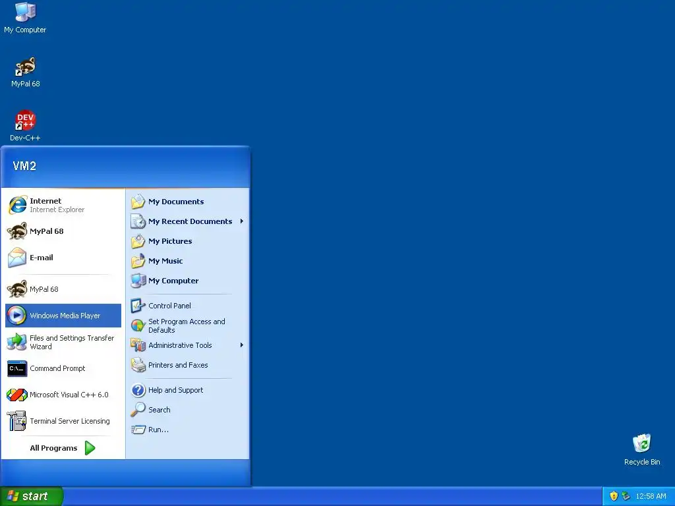Click the taskbar clock showing 12:58 AM
675x506 pixels.
(x=651, y=496)
